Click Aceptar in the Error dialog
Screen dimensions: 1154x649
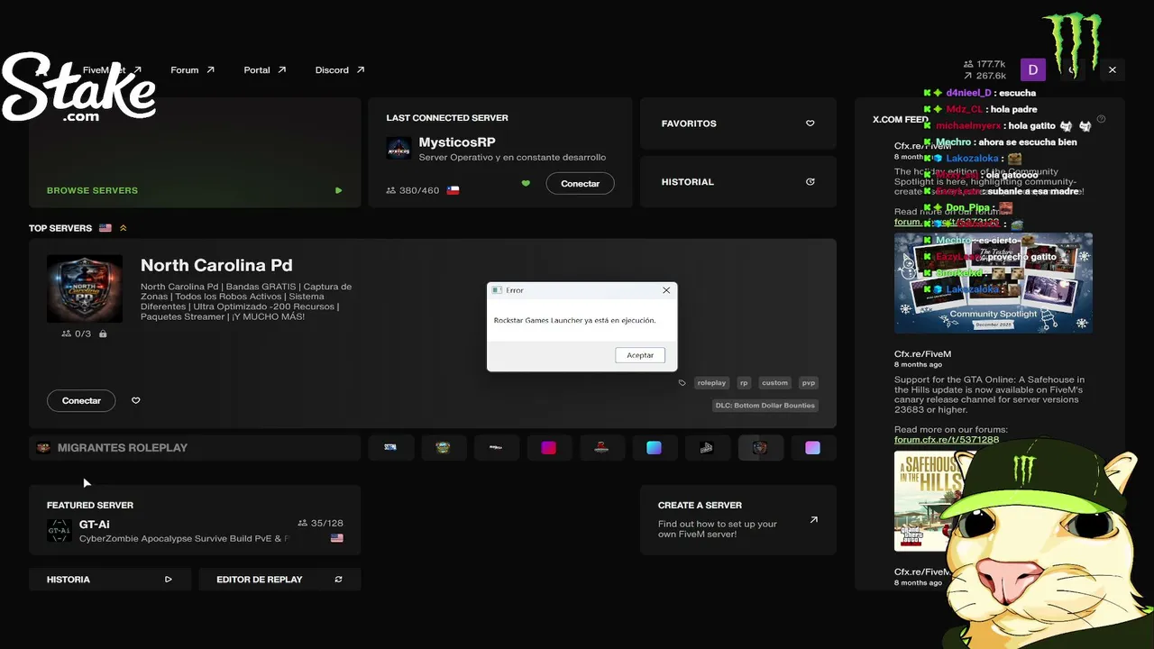(640, 355)
